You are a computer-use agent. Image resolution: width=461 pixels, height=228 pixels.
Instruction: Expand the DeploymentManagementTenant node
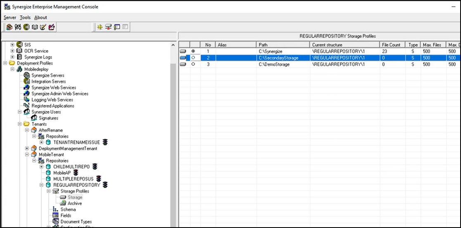pyautogui.click(x=27, y=148)
